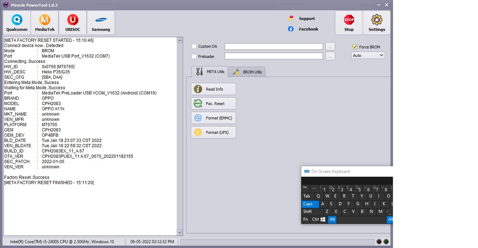Open the Samsung module
Screen dimensions: 478x248
tap(101, 23)
